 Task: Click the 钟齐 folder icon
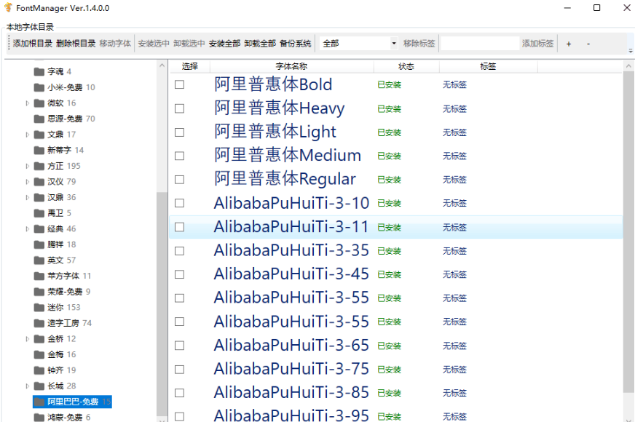click(x=39, y=370)
